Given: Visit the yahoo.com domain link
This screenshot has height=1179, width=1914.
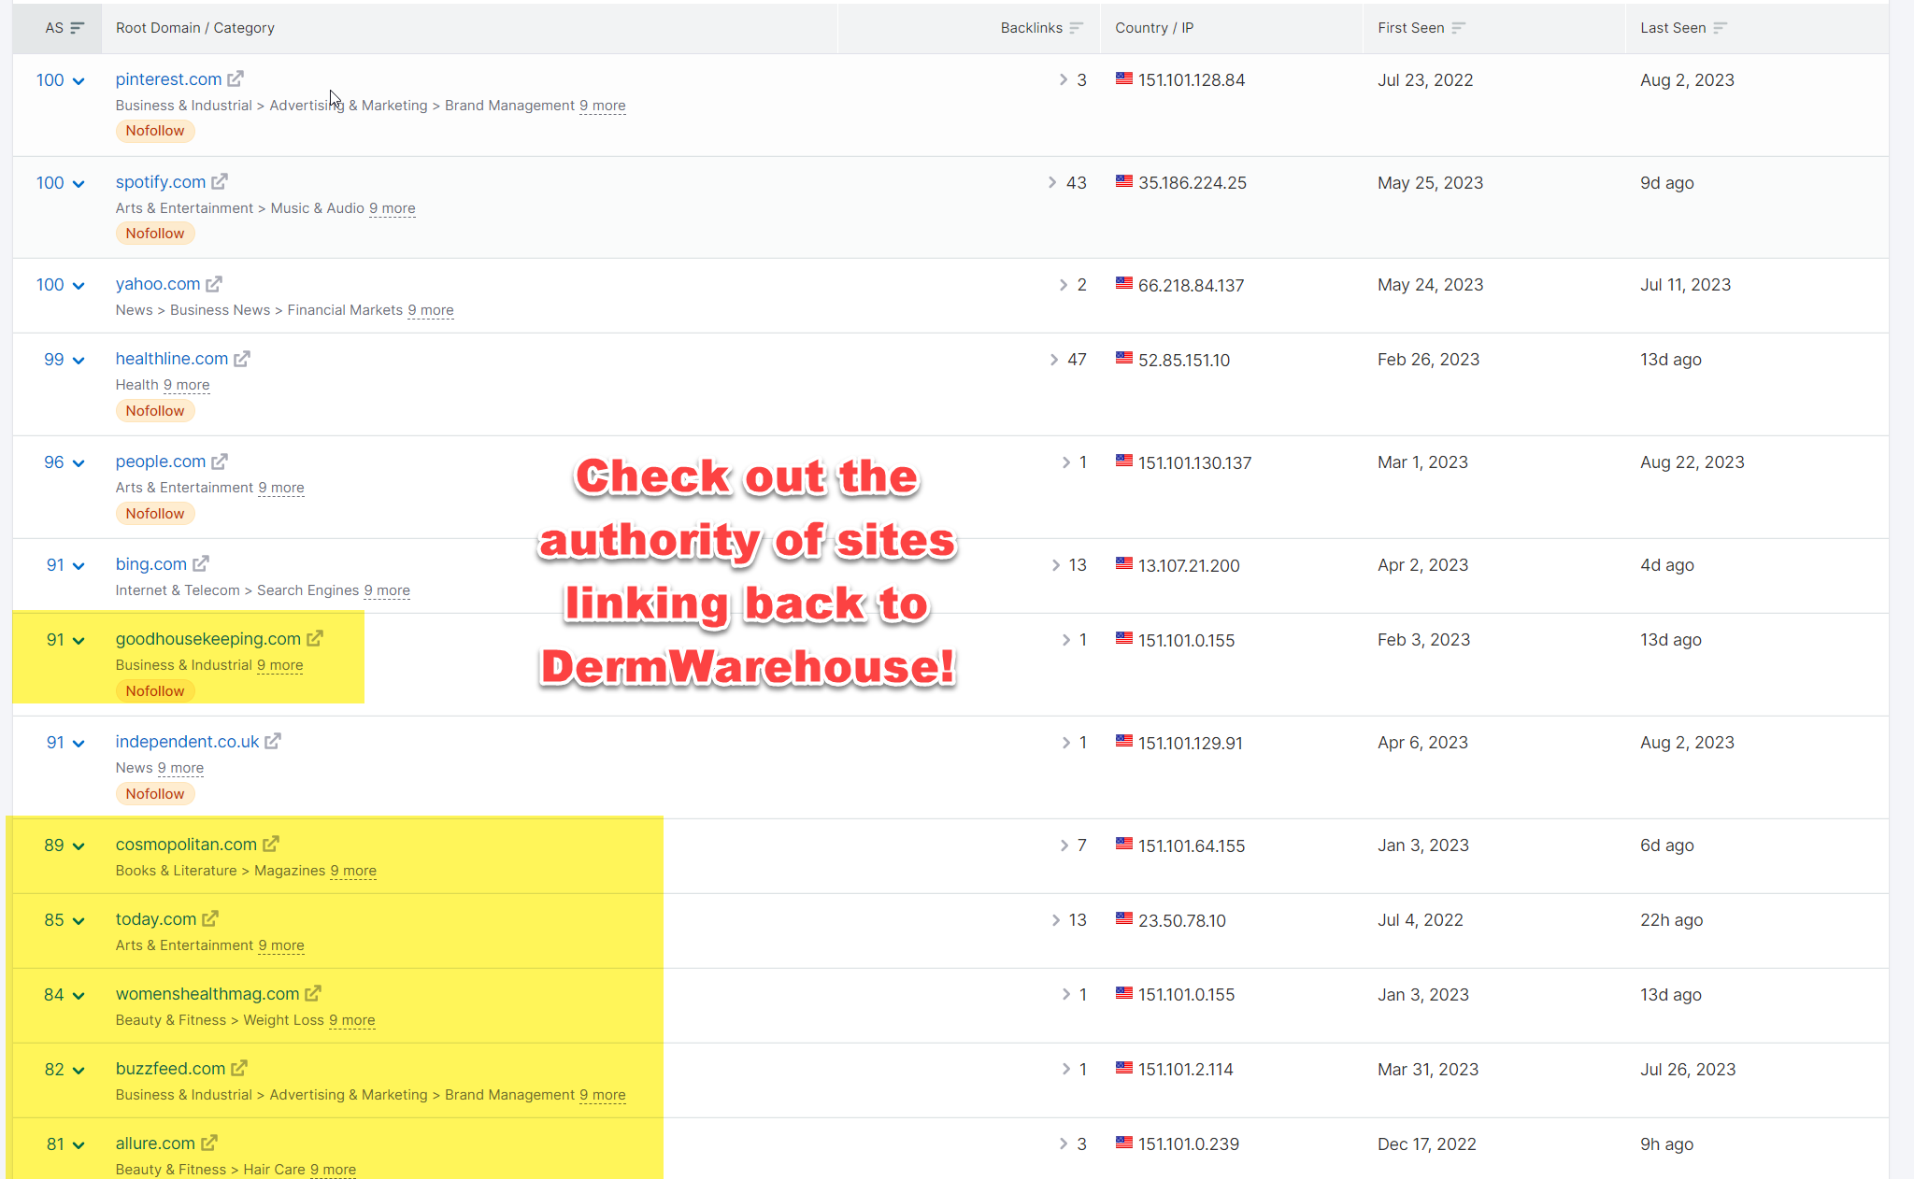Looking at the screenshot, I should point(158,284).
